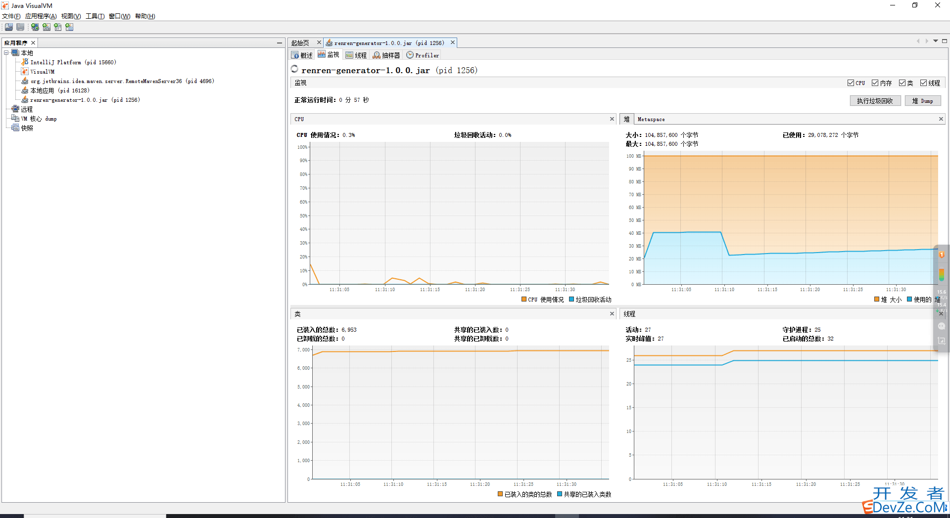Switch to the Metaspace memory tab
Viewport: 950px width, 518px height.
(651, 119)
